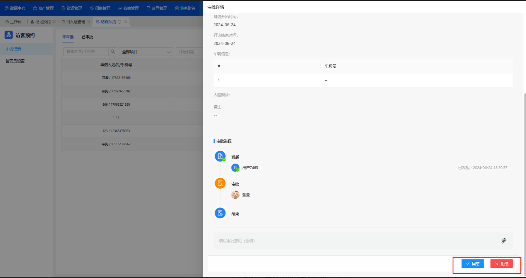Click the refresh icon on 访客预约 tab
Image resolution: width=526 pixels, height=278 pixels.
(x=119, y=22)
